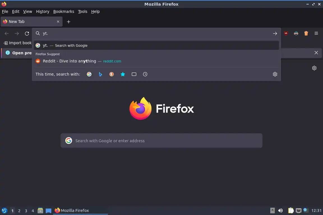Click the Reload page icon
The width and height of the screenshot is (323, 215).
point(27,34)
